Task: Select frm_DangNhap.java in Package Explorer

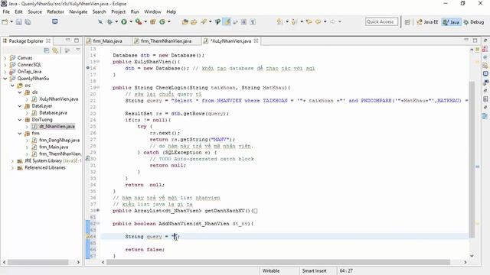Action: (x=60, y=141)
